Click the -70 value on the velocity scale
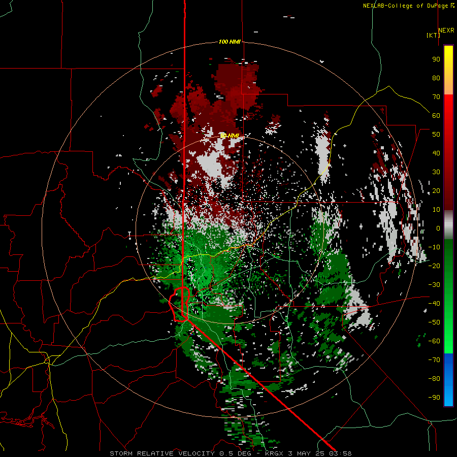Viewport: 457px width, 457px height. 434,360
